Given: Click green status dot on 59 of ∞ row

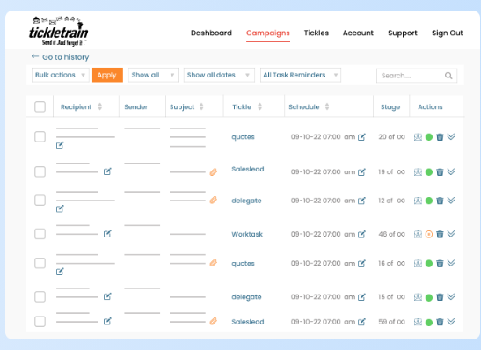Looking at the screenshot, I should click(x=429, y=323).
